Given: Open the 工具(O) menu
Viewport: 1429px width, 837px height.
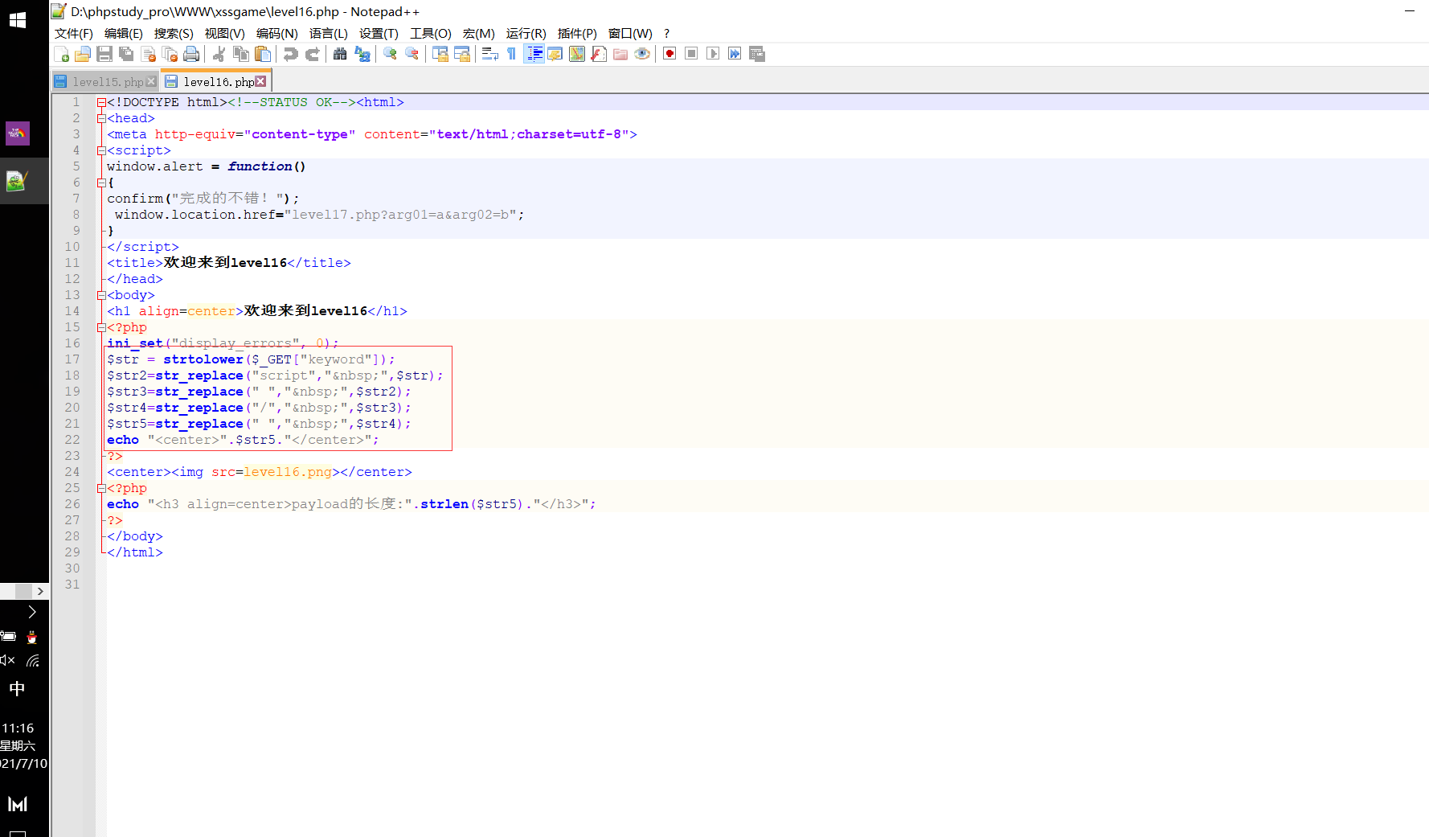Looking at the screenshot, I should click(431, 33).
